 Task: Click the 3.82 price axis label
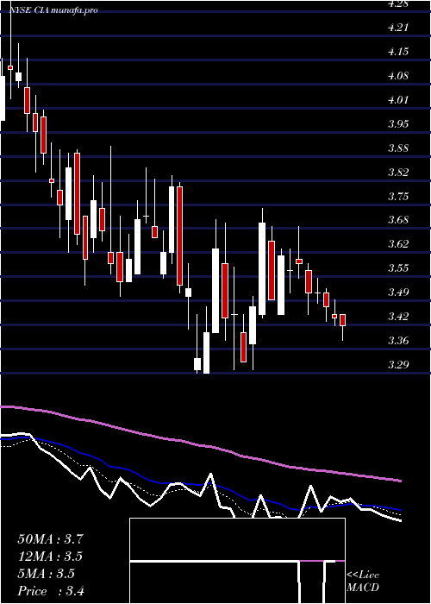(x=398, y=172)
